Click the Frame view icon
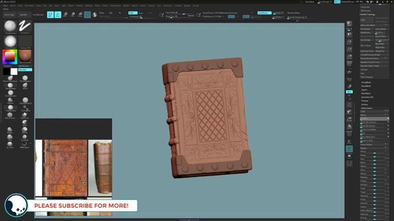Viewport: 394px width, 221px height. (x=349, y=104)
